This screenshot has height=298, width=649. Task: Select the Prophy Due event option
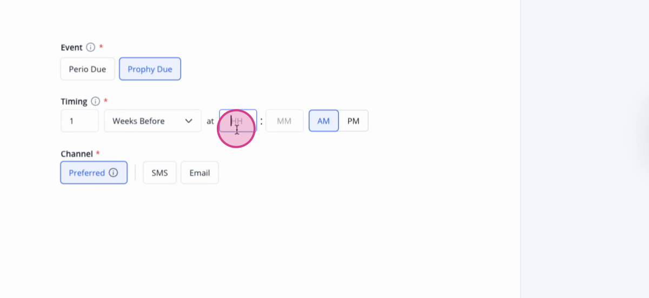[150, 69]
